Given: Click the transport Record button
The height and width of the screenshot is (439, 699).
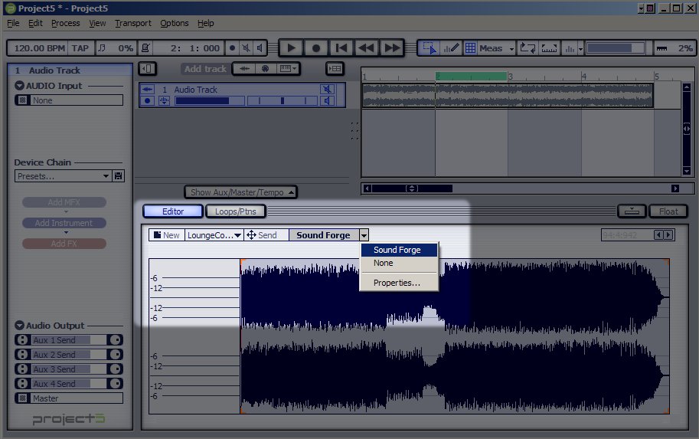Looking at the screenshot, I should (316, 48).
